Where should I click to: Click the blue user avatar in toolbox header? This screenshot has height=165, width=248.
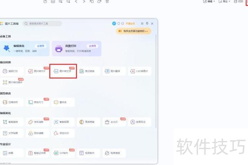tap(114, 24)
